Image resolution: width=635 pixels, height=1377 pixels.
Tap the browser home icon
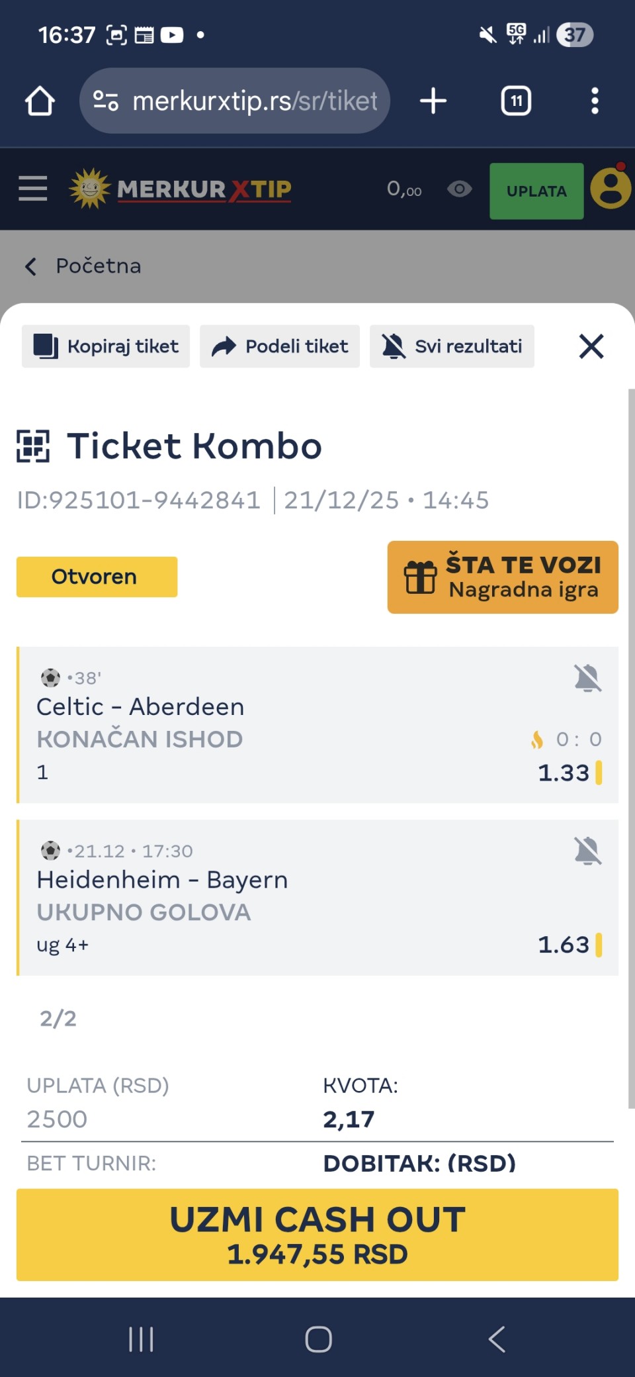point(40,101)
